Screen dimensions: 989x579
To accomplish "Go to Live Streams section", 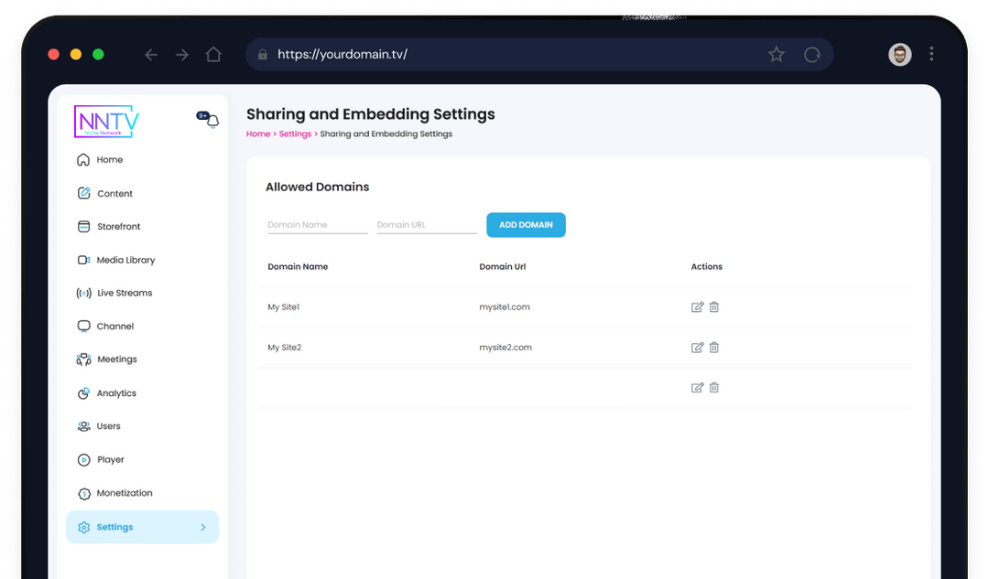I will [125, 294].
